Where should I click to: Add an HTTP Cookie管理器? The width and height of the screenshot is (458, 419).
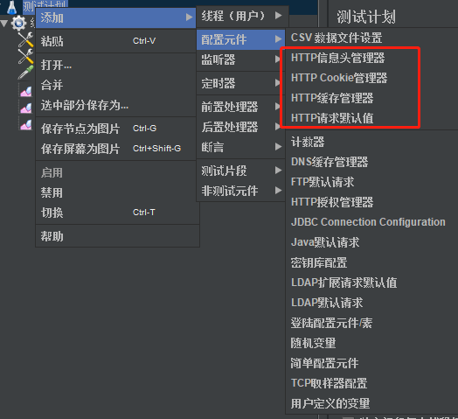pyautogui.click(x=339, y=78)
